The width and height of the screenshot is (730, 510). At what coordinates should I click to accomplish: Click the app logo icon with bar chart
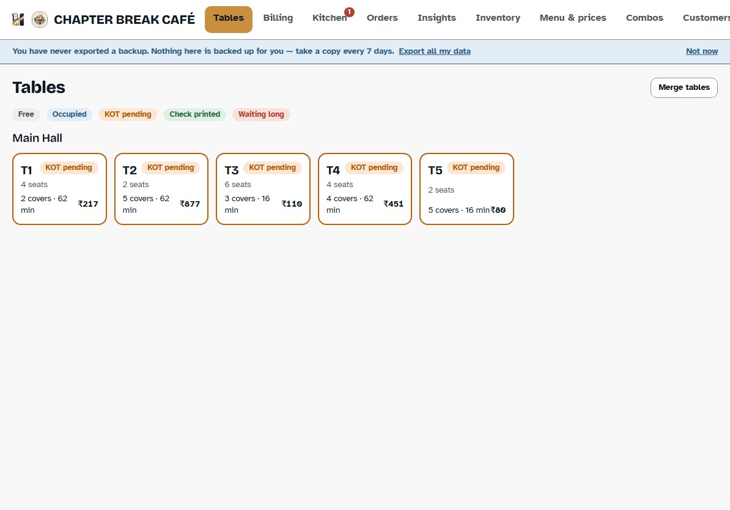(18, 20)
